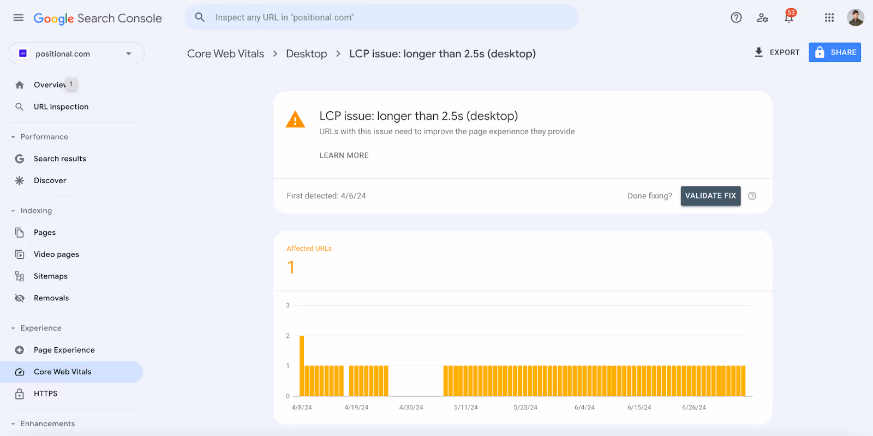Go to Desktop breadcrumb
873x436 pixels.
click(x=307, y=53)
